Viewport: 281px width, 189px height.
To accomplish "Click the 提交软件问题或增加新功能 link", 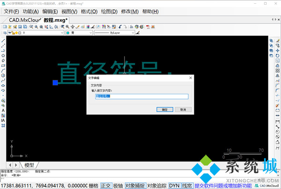I will pyautogui.click(x=223, y=186).
